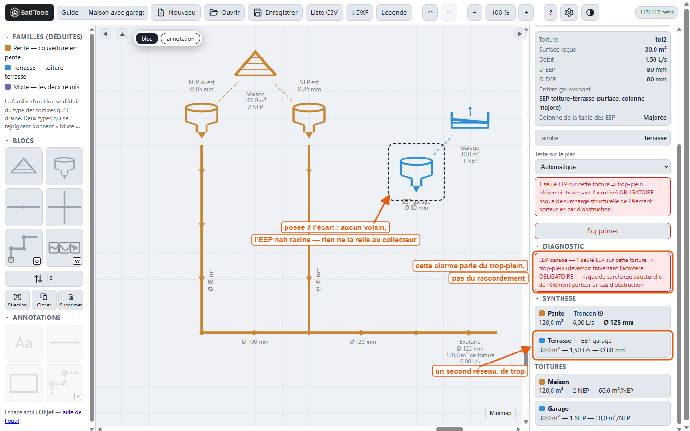The height and width of the screenshot is (431, 690).
Task: Click Ouvrir in the toolbar
Action: pyautogui.click(x=224, y=12)
